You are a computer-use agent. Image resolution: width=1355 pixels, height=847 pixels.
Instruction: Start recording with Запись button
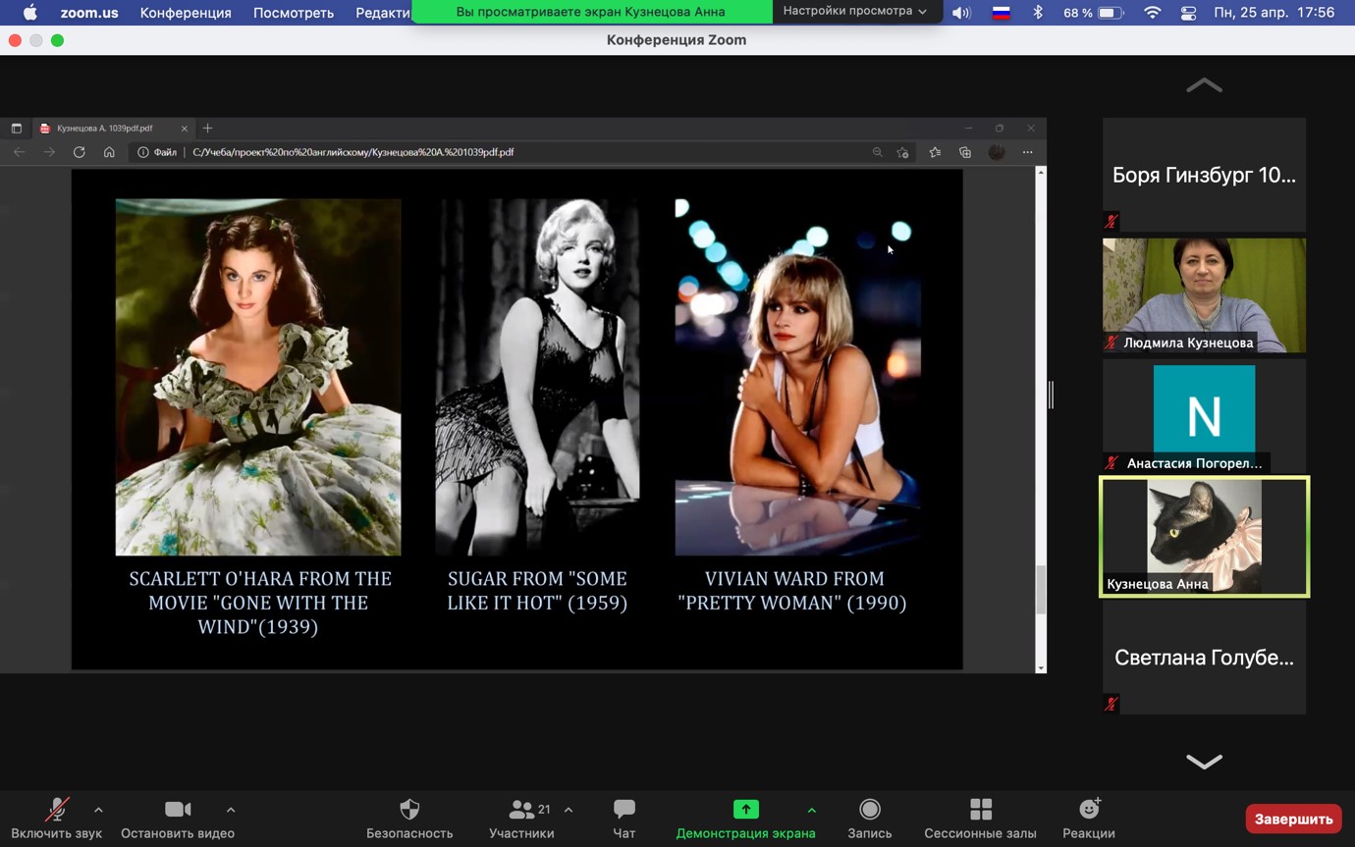coord(869,819)
